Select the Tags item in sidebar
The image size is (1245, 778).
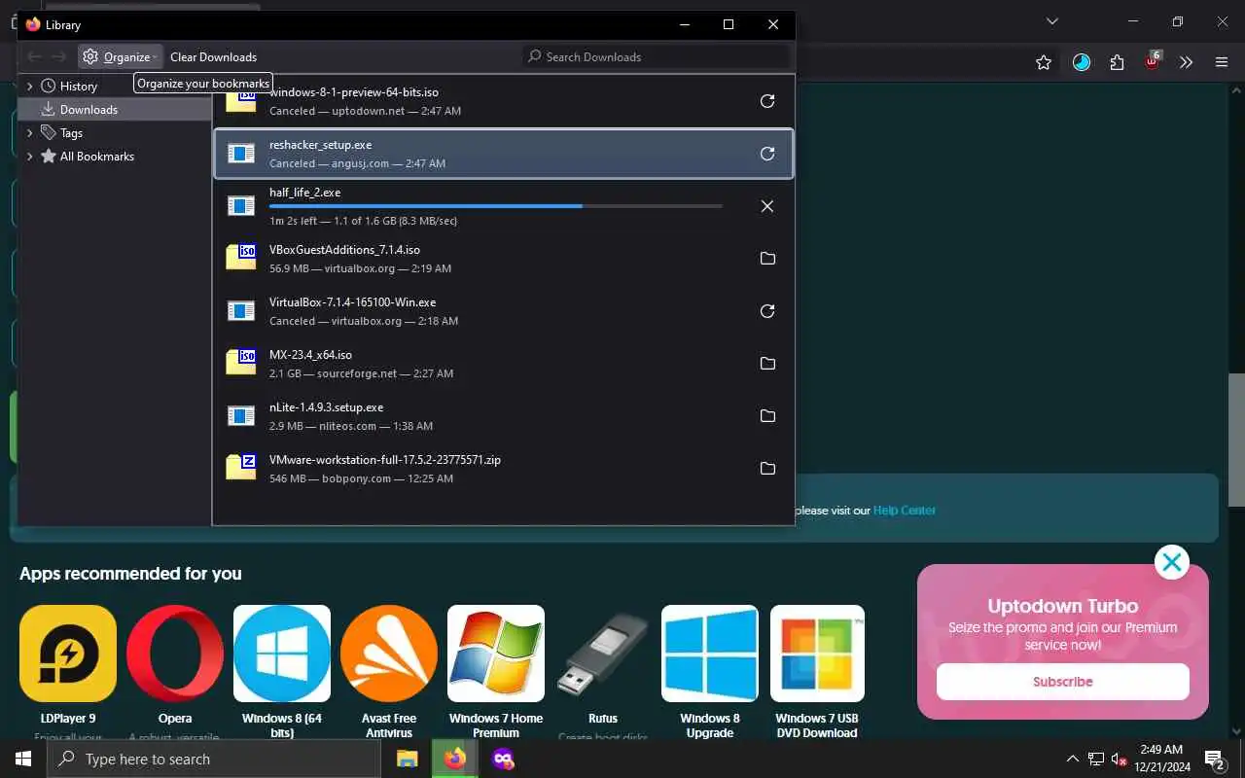pyautogui.click(x=71, y=133)
